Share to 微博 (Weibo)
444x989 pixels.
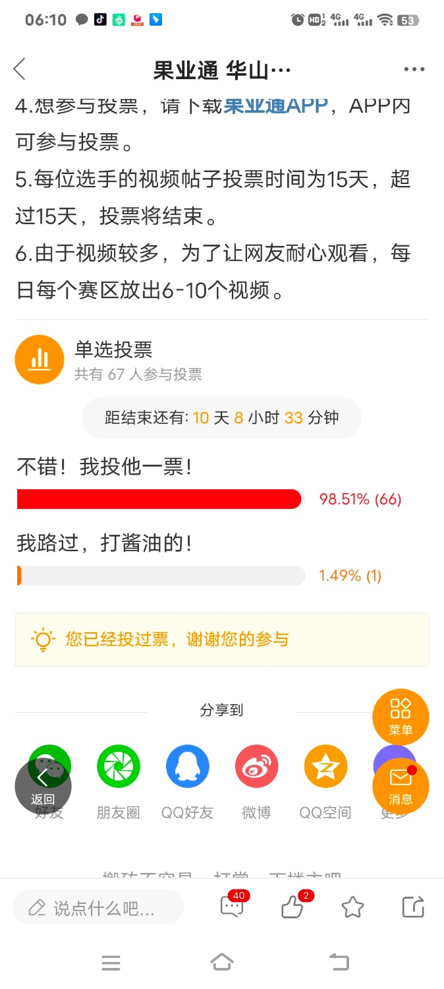click(257, 766)
